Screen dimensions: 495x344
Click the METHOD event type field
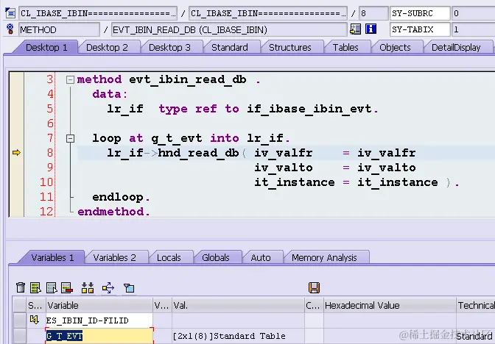(59, 29)
